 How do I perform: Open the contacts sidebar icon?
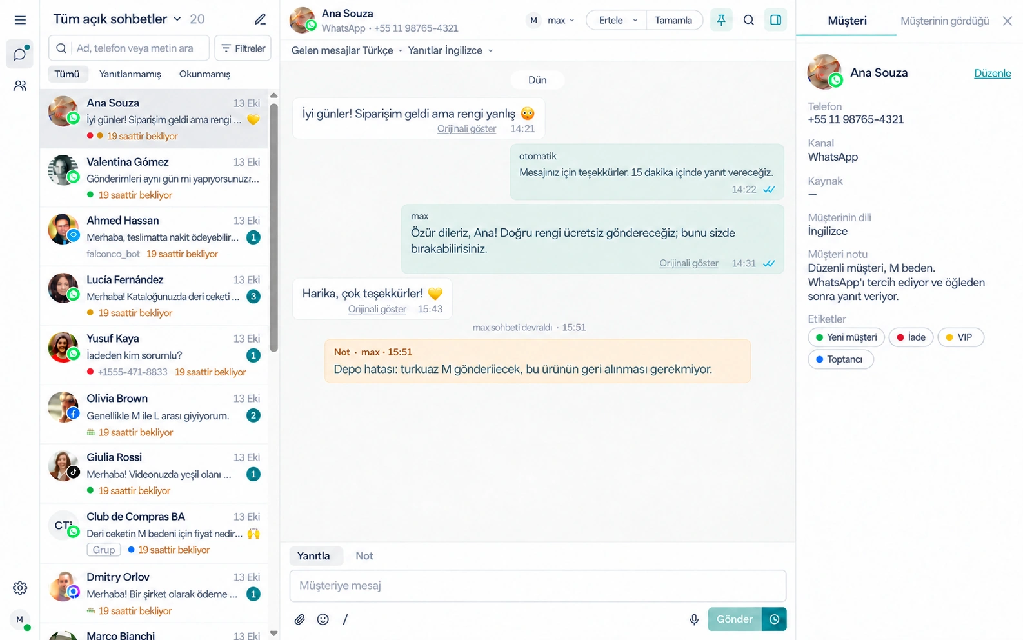(x=20, y=86)
